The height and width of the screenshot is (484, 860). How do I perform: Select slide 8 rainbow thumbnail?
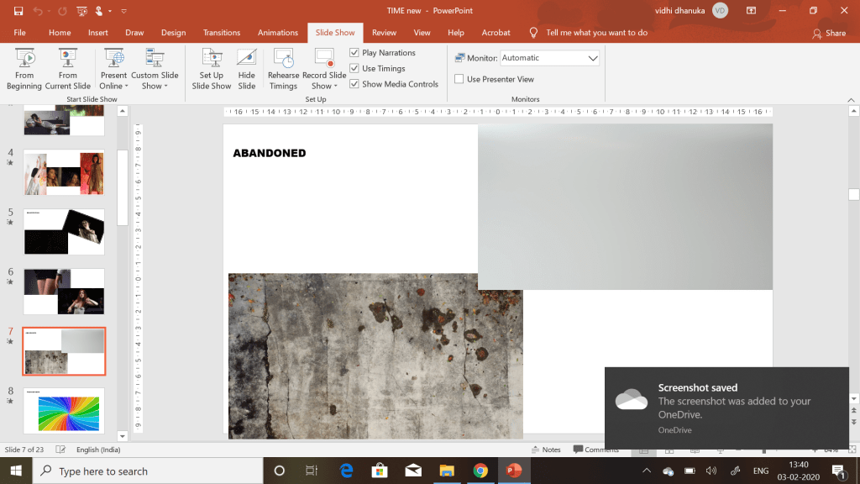[x=64, y=411]
